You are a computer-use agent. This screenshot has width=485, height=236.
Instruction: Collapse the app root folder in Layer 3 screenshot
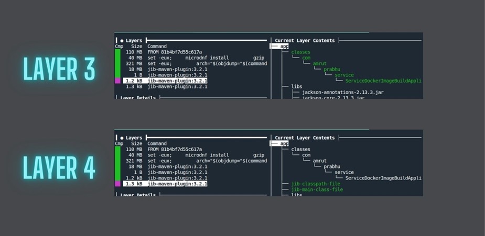pyautogui.click(x=284, y=46)
